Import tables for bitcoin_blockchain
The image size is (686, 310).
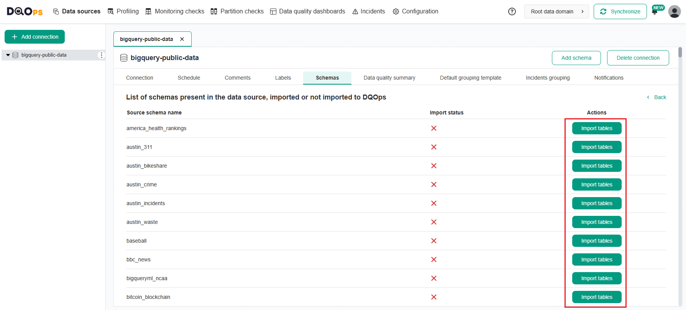[597, 297]
